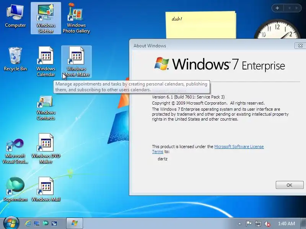
Task: Go to the next sticky note arrow
Action: pyautogui.click(x=297, y=8)
